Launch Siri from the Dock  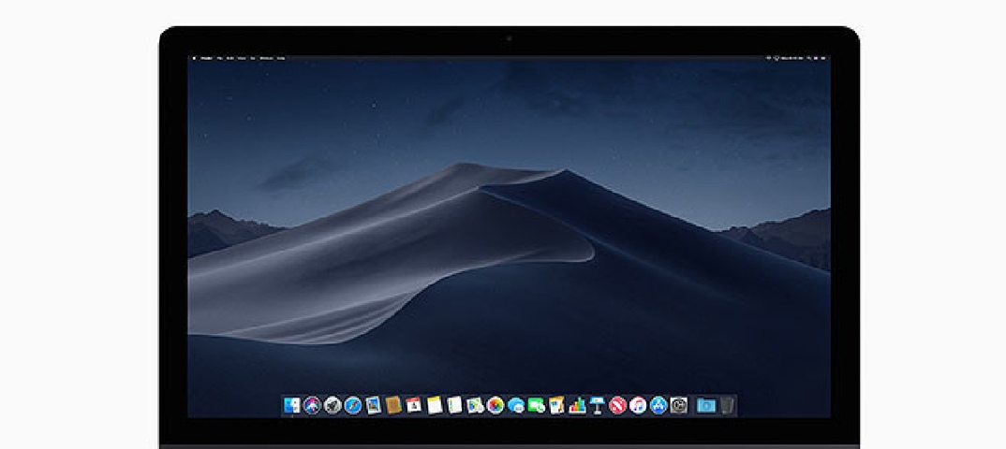pos(312,405)
